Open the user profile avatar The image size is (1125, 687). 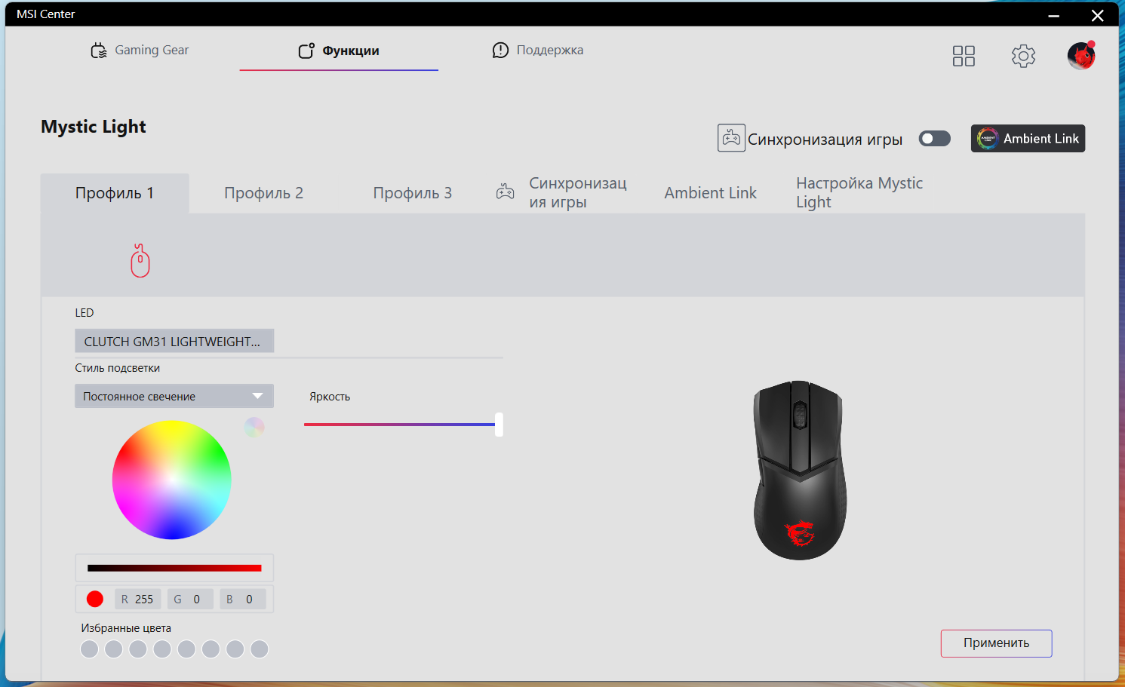coord(1081,55)
